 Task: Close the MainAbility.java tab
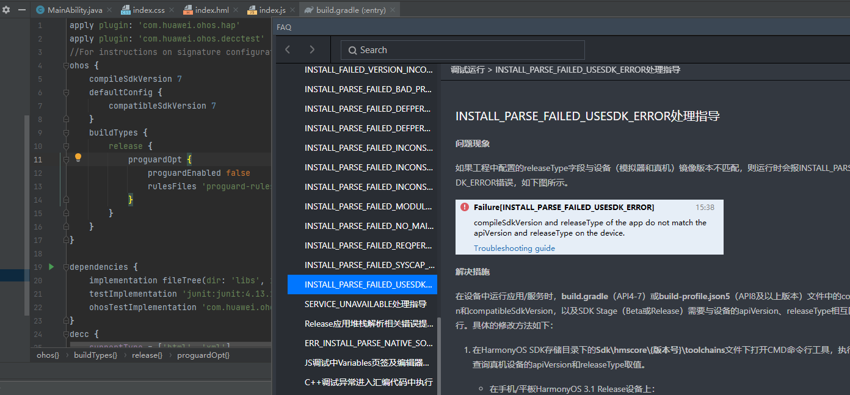[109, 10]
